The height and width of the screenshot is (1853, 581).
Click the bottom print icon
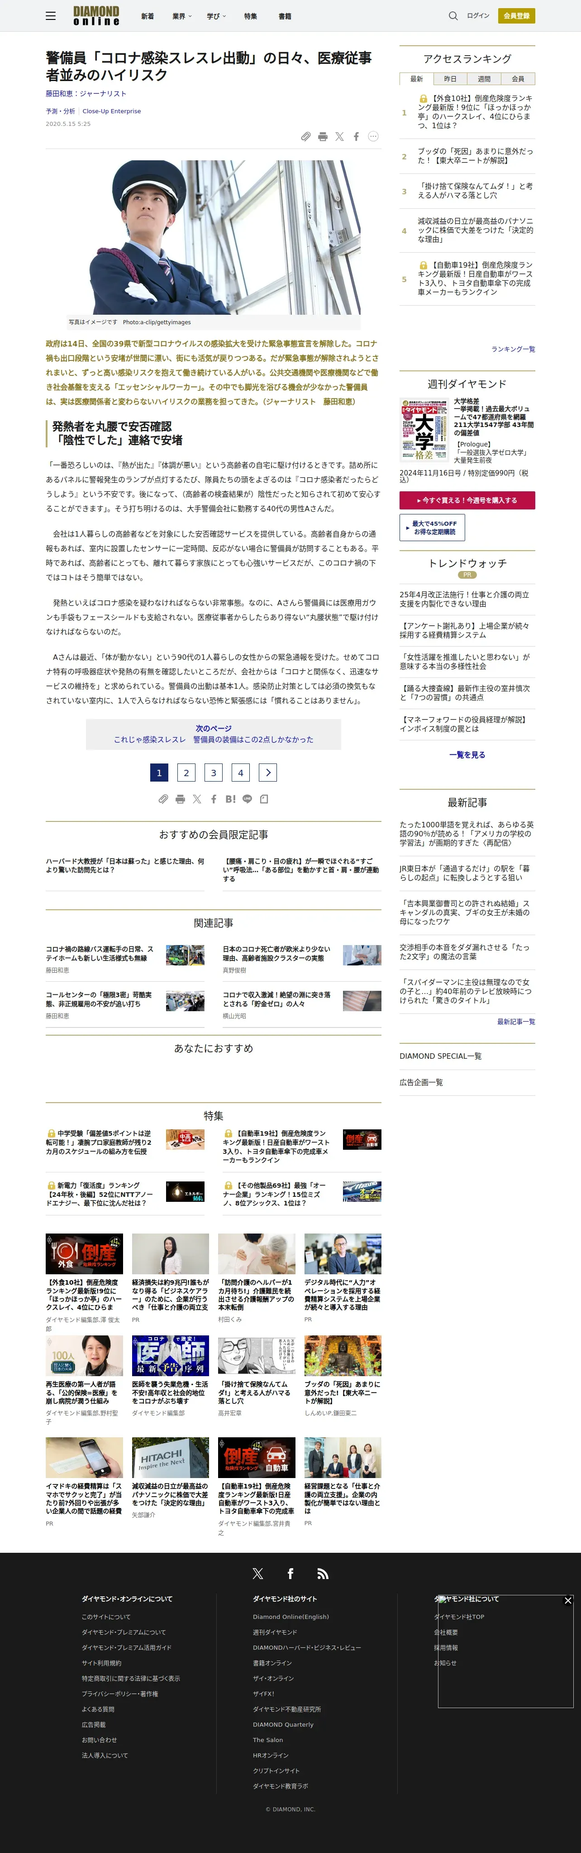pos(181,798)
